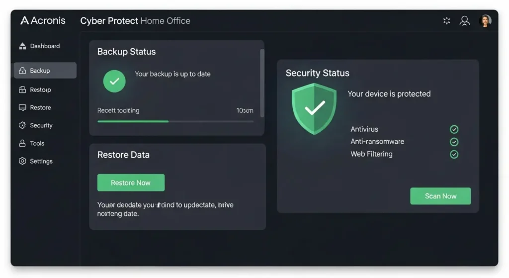The image size is (509, 278).
Task: Open the Dashboard menu item
Action: click(45, 46)
